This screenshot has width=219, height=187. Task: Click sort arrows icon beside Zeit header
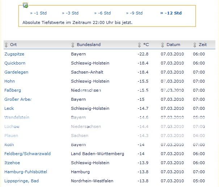[195, 45]
